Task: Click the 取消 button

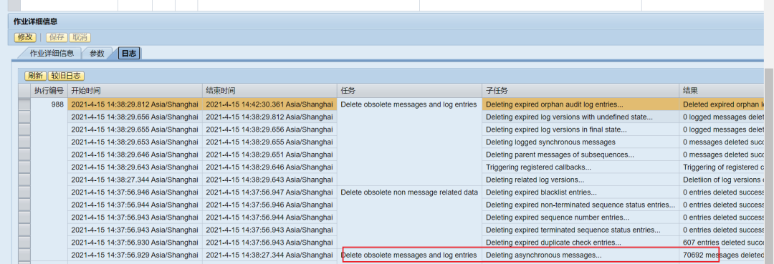Action: (80, 37)
